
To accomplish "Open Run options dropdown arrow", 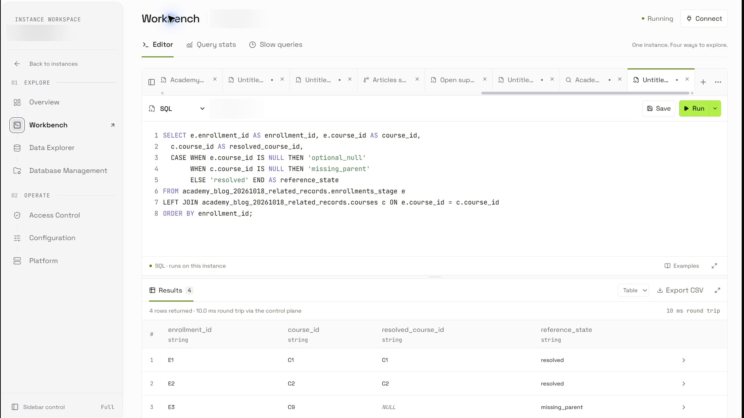I will pos(715,109).
